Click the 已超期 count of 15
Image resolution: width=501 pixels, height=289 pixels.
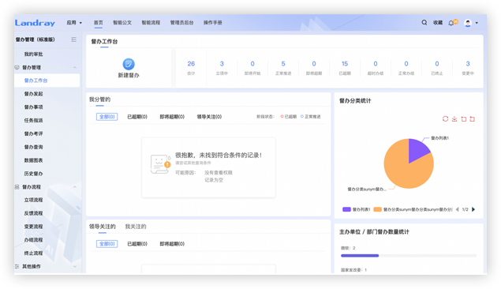click(345, 64)
